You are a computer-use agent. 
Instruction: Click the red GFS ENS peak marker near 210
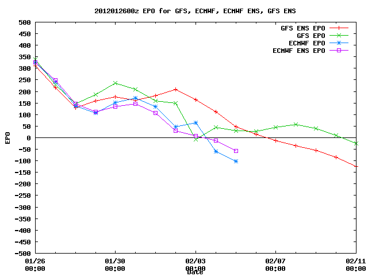[175, 90]
